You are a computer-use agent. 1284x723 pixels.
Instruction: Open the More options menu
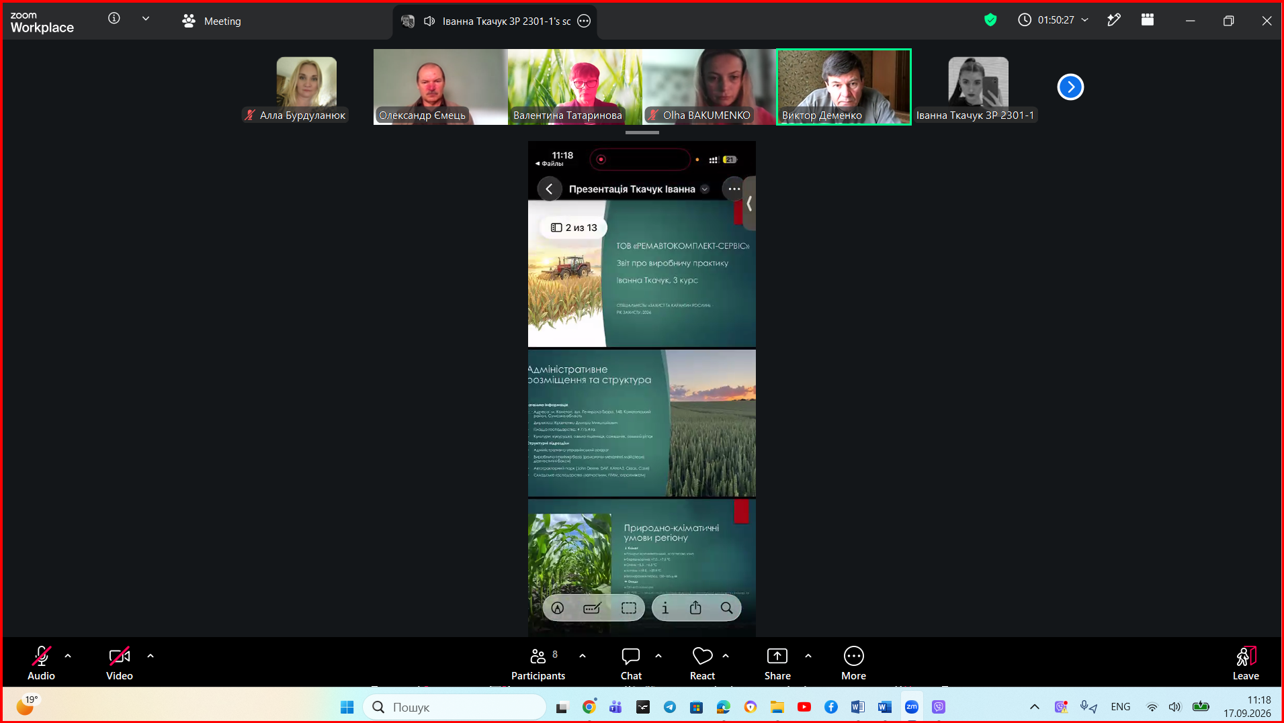click(853, 664)
